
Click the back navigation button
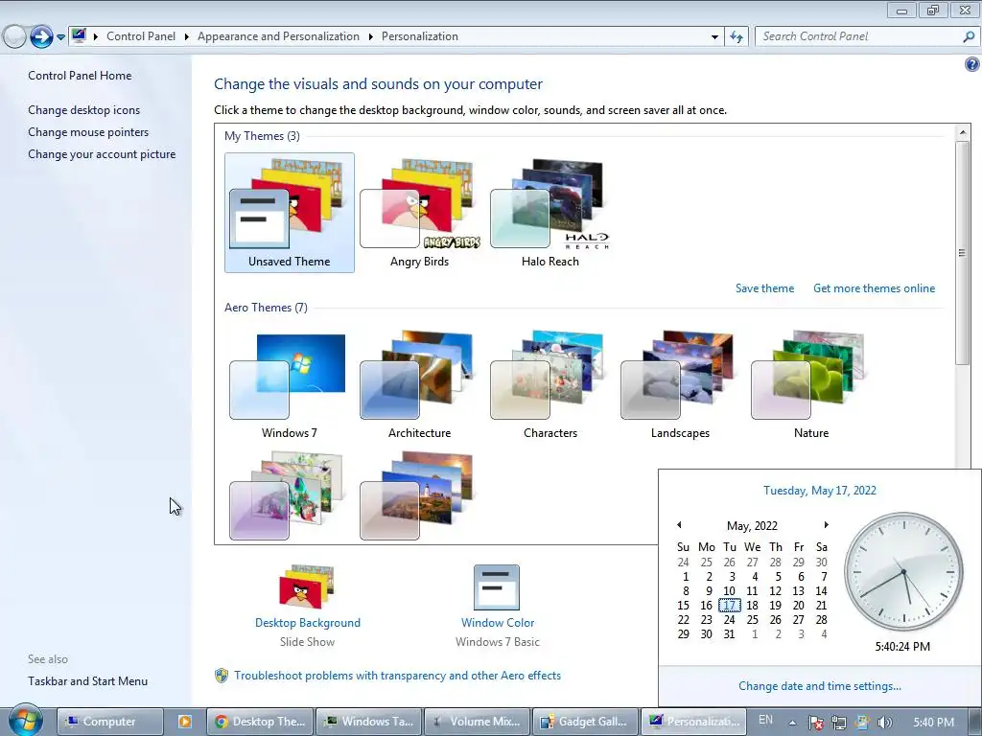[x=13, y=37]
